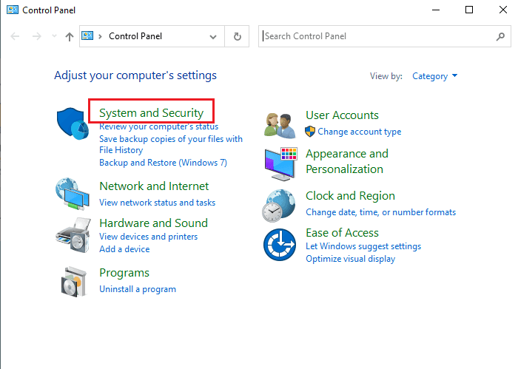Go up one level with Up arrow
Image resolution: width=518 pixels, height=369 pixels.
pyautogui.click(x=69, y=36)
